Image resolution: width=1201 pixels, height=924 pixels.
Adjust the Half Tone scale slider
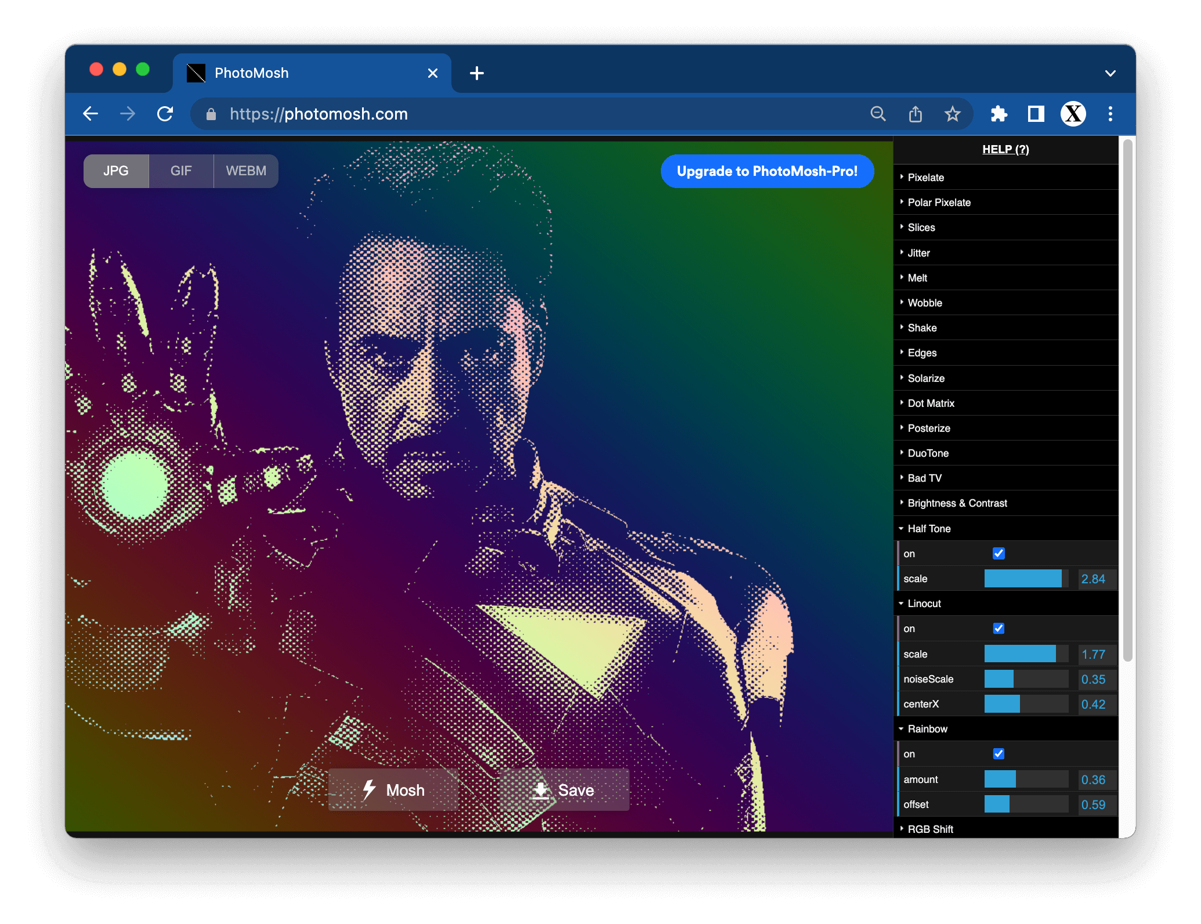tap(1025, 579)
